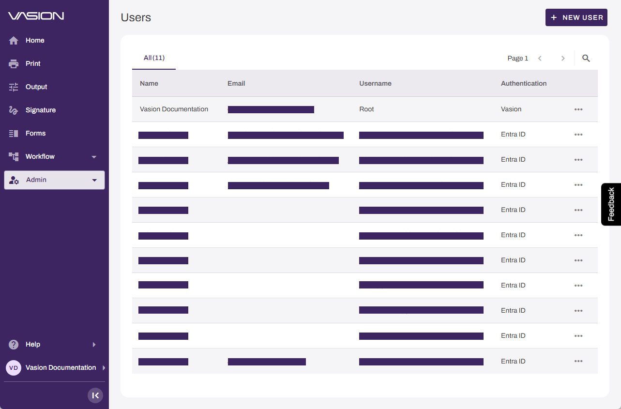Open the Print section printer icon
Viewport: 621px width, 409px height.
pos(14,64)
